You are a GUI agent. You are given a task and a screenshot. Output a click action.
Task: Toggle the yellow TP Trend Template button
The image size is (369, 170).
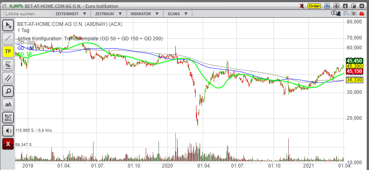point(8,52)
